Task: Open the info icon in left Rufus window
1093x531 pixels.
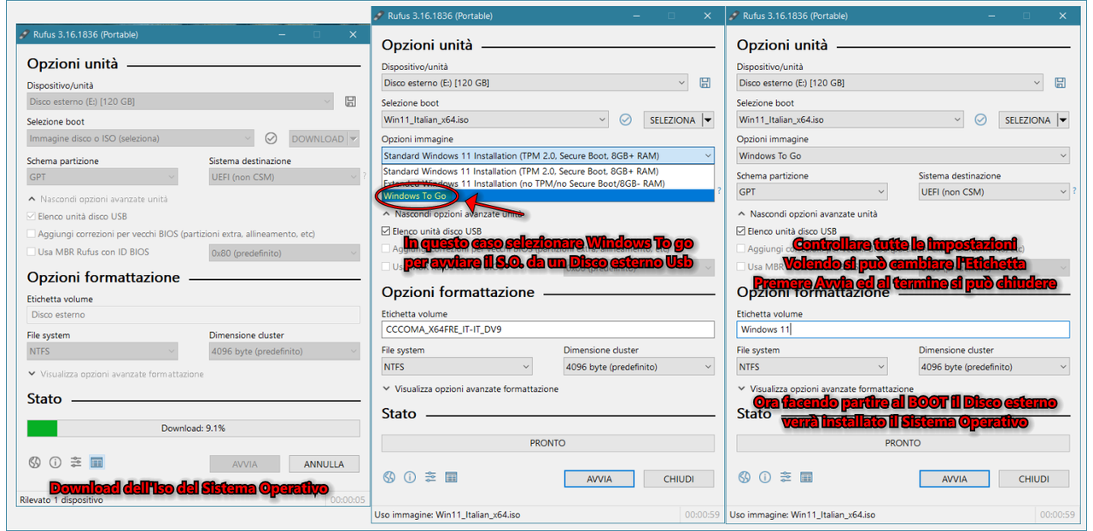Action: point(56,463)
